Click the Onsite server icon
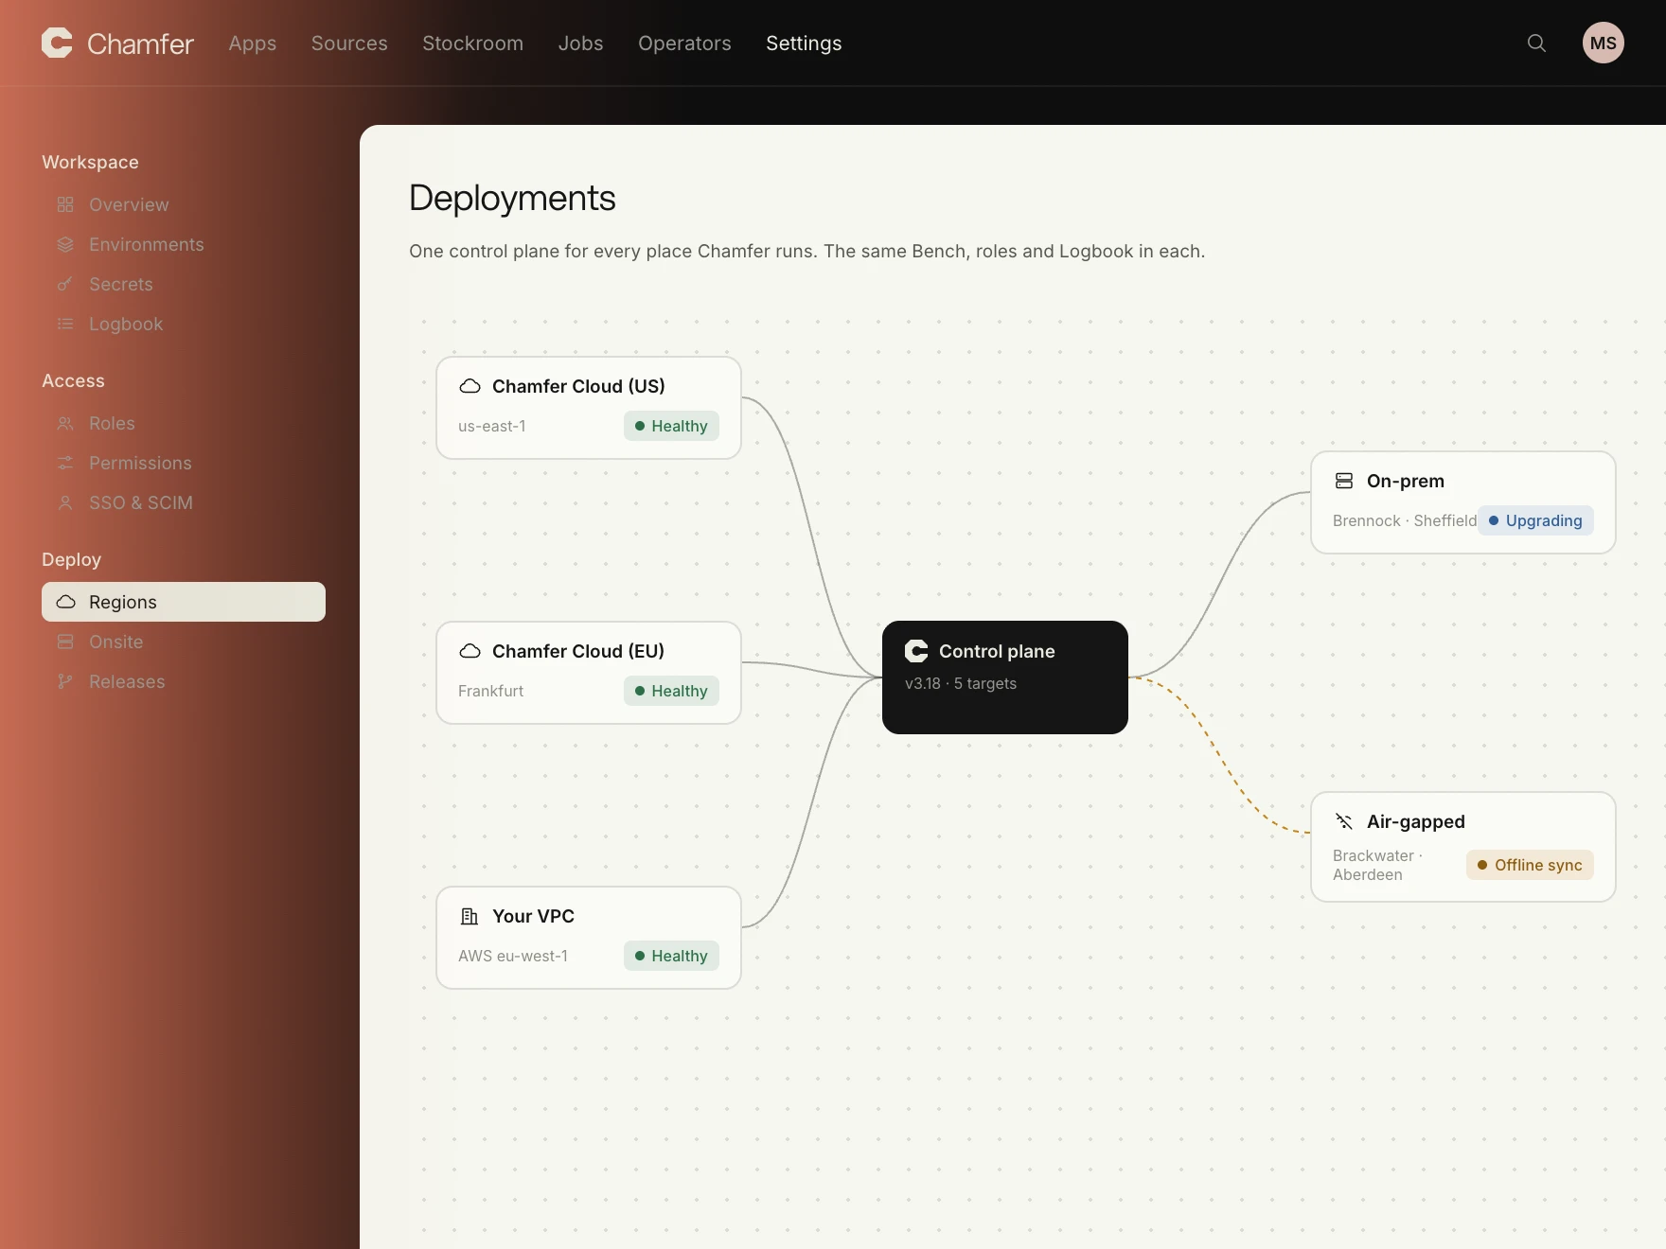 (65, 642)
